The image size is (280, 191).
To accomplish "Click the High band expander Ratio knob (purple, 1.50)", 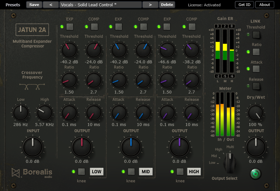I will [167, 80].
